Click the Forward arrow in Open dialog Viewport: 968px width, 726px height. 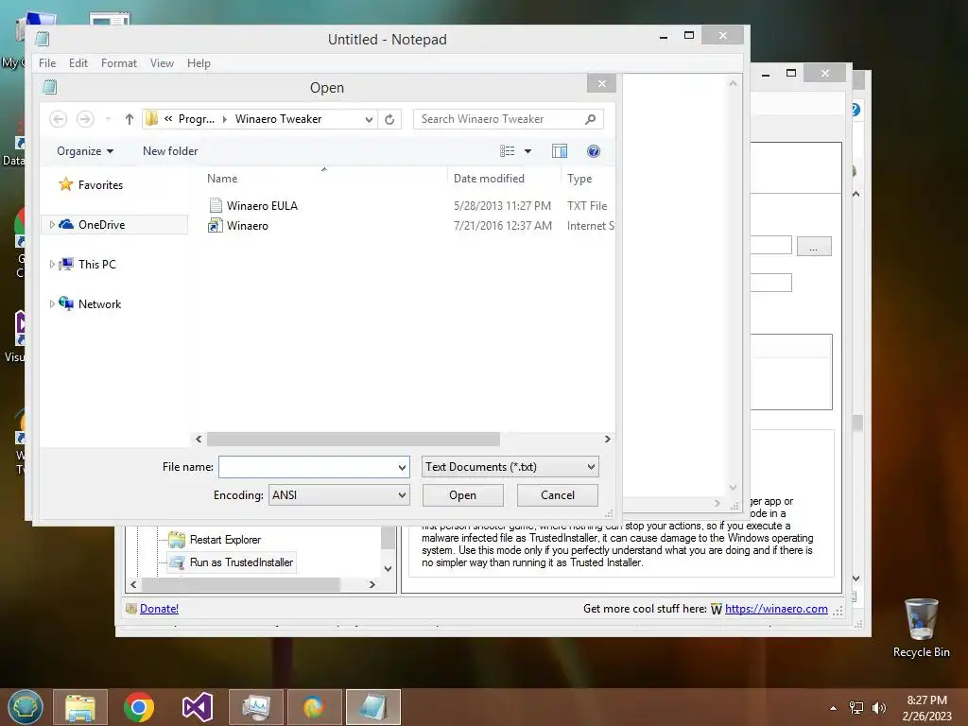85,118
